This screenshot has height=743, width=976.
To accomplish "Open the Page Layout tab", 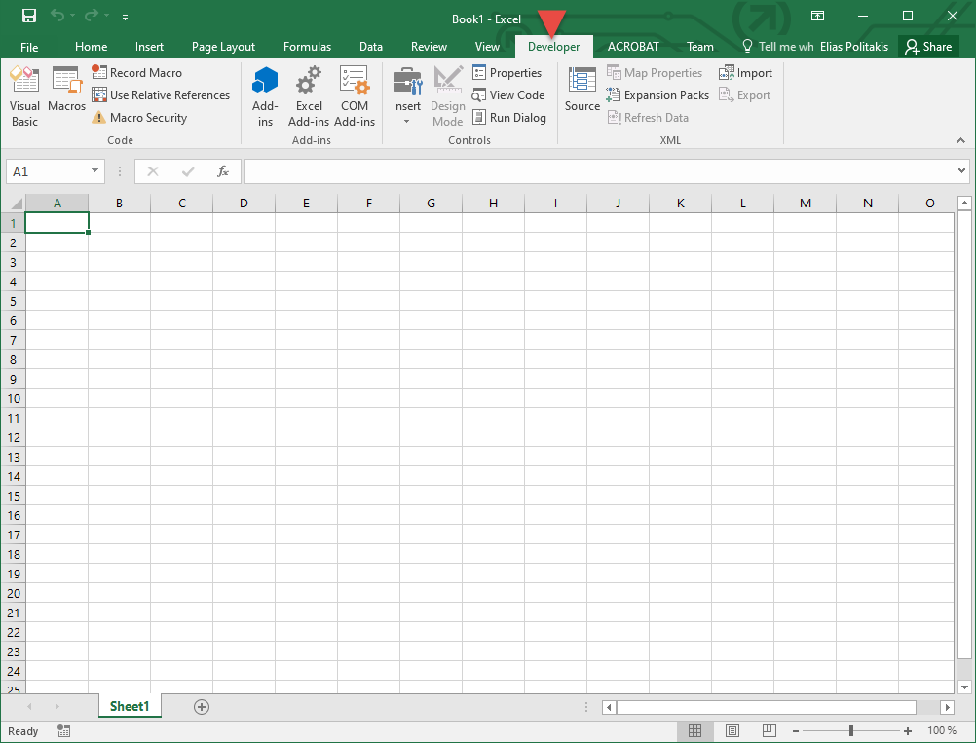I will point(223,47).
